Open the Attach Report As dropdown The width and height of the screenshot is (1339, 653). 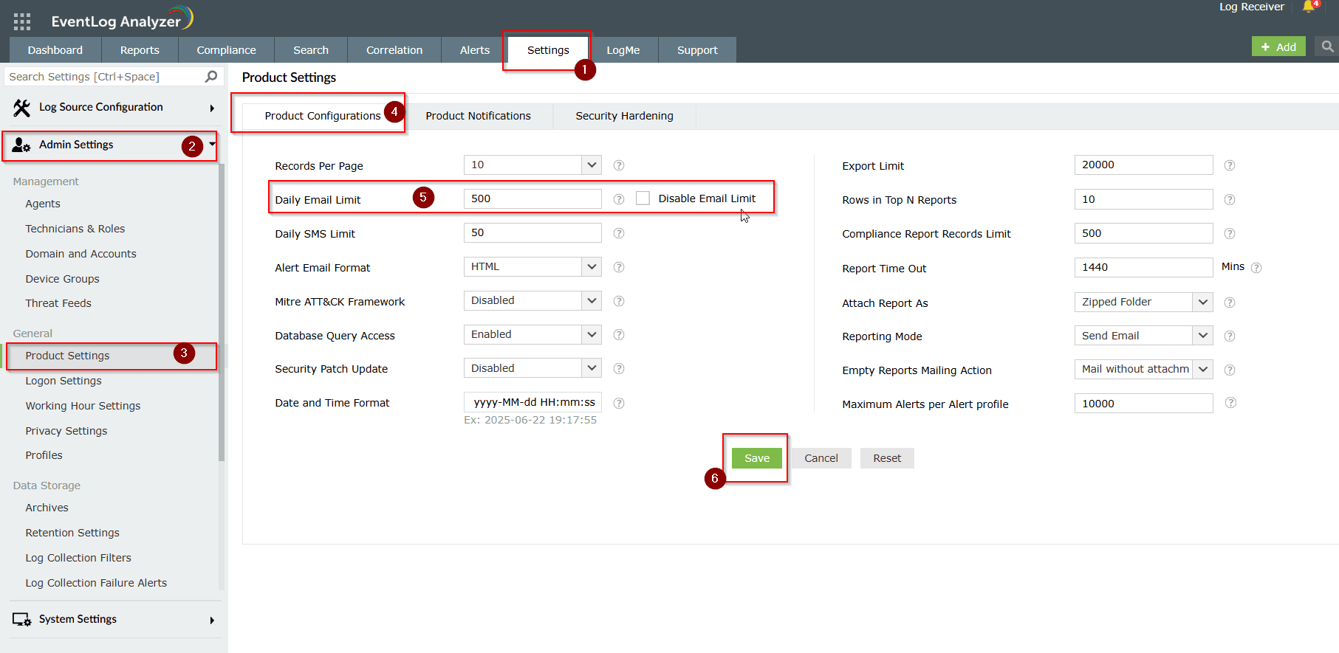tap(1143, 302)
